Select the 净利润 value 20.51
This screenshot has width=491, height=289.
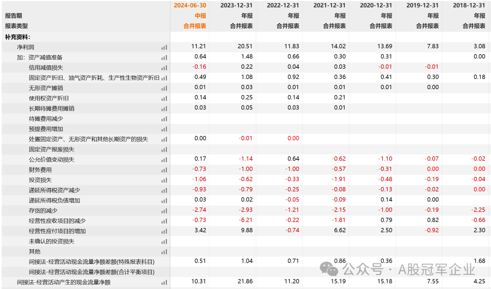pos(245,46)
